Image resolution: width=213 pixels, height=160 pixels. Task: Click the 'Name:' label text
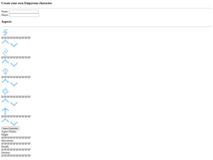(5, 11)
